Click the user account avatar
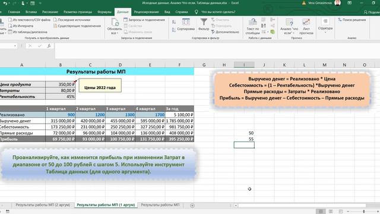Image resolution: width=380 pixels, height=214 pixels. [338, 3]
